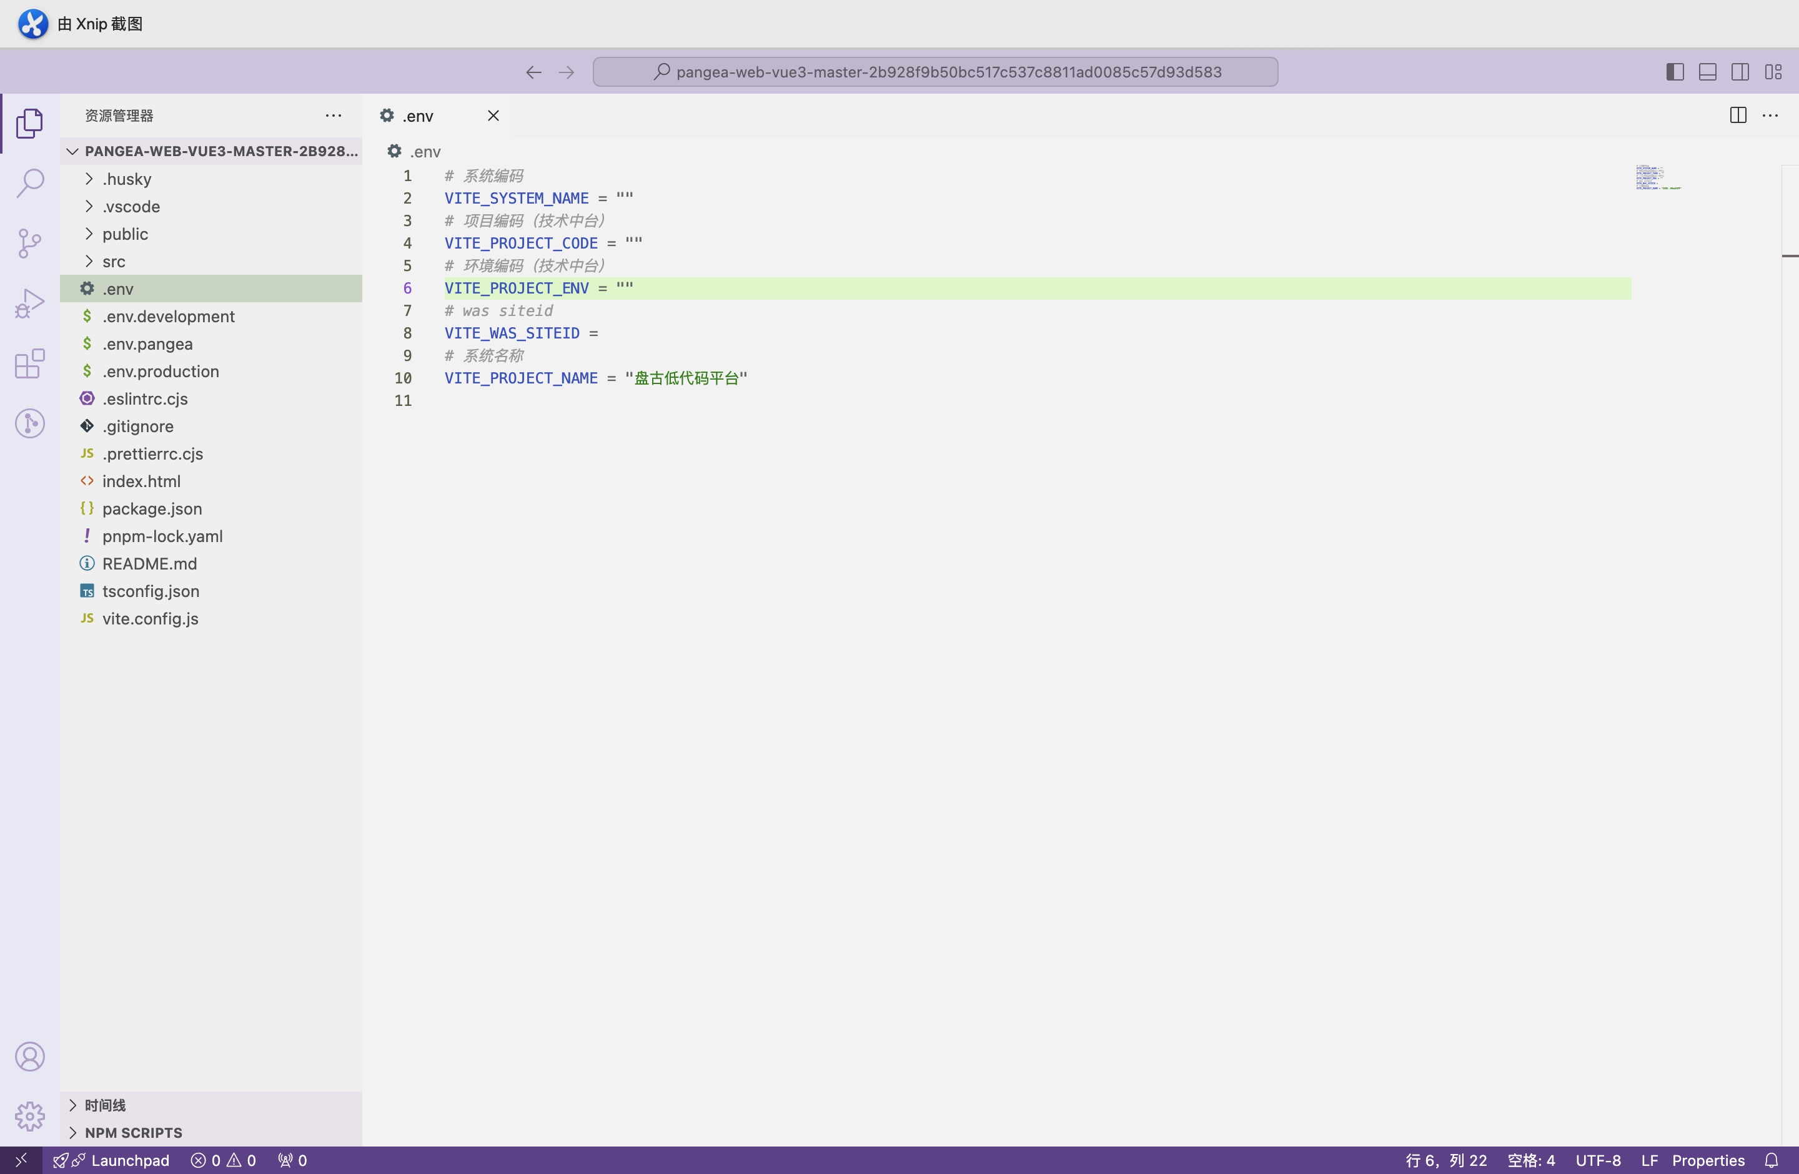1799x1174 pixels.
Task: Go forward with the right arrow
Action: [566, 72]
